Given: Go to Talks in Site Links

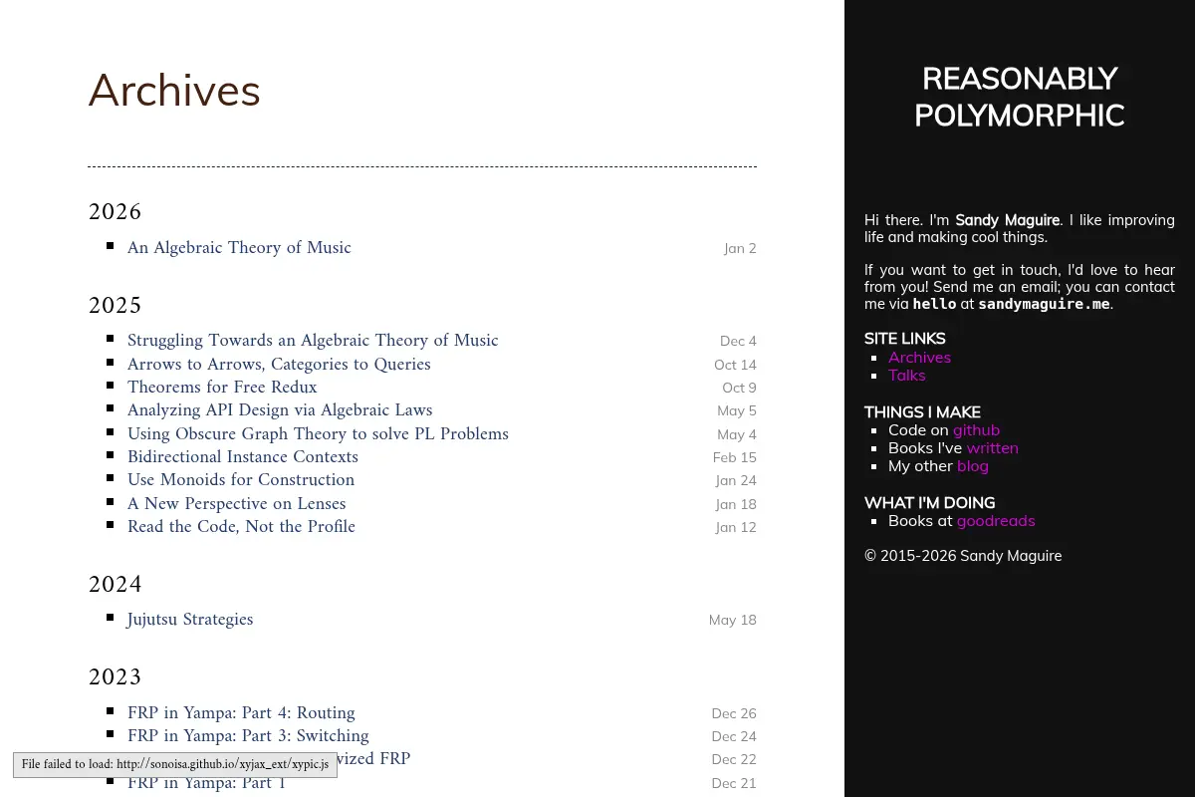Looking at the screenshot, I should coord(907,375).
